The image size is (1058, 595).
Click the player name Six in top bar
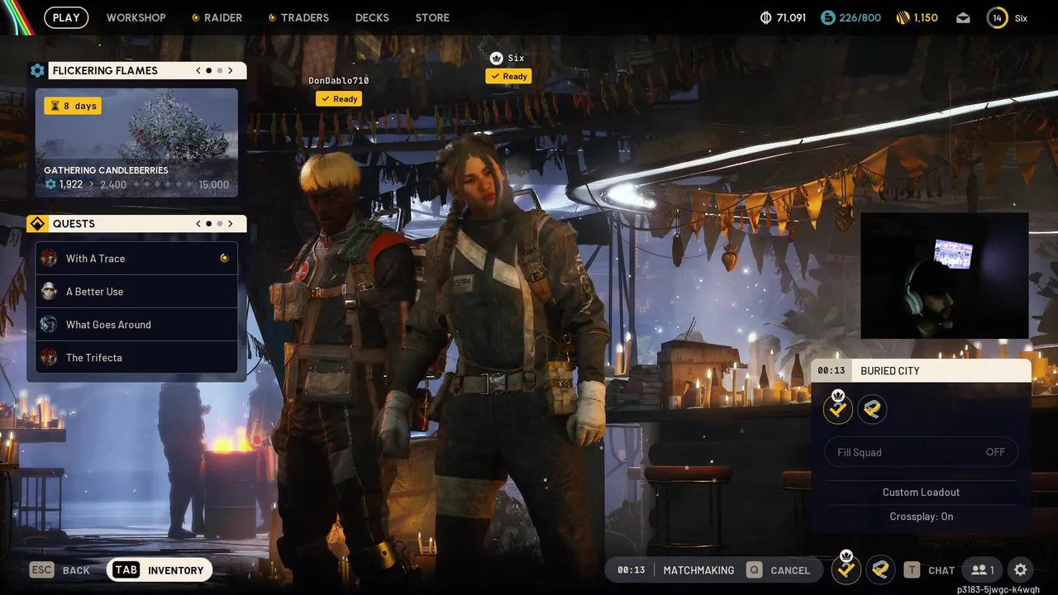(1022, 18)
